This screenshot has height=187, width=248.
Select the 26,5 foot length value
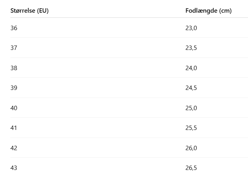coord(191,168)
